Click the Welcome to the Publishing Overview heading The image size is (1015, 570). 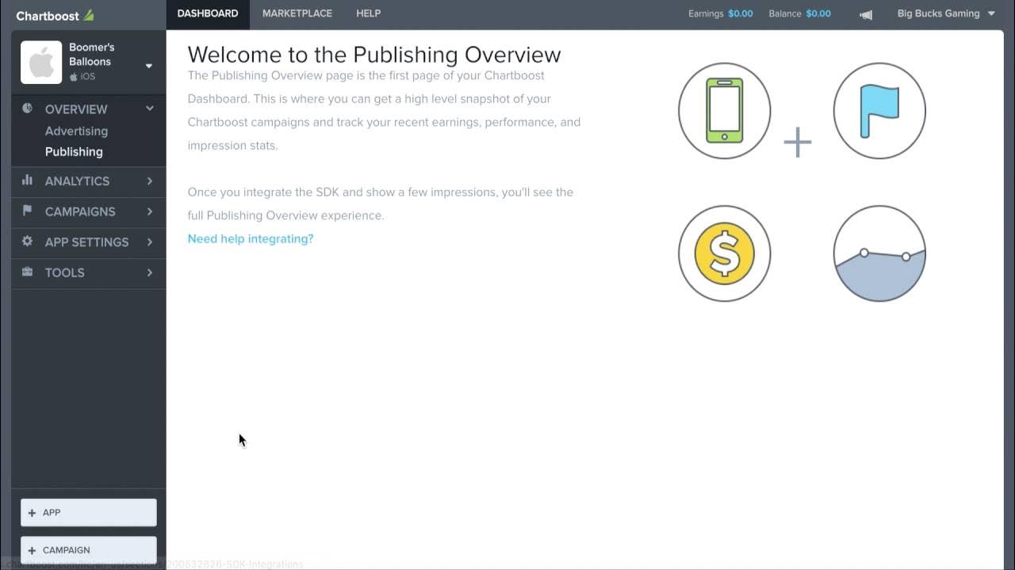pos(374,55)
